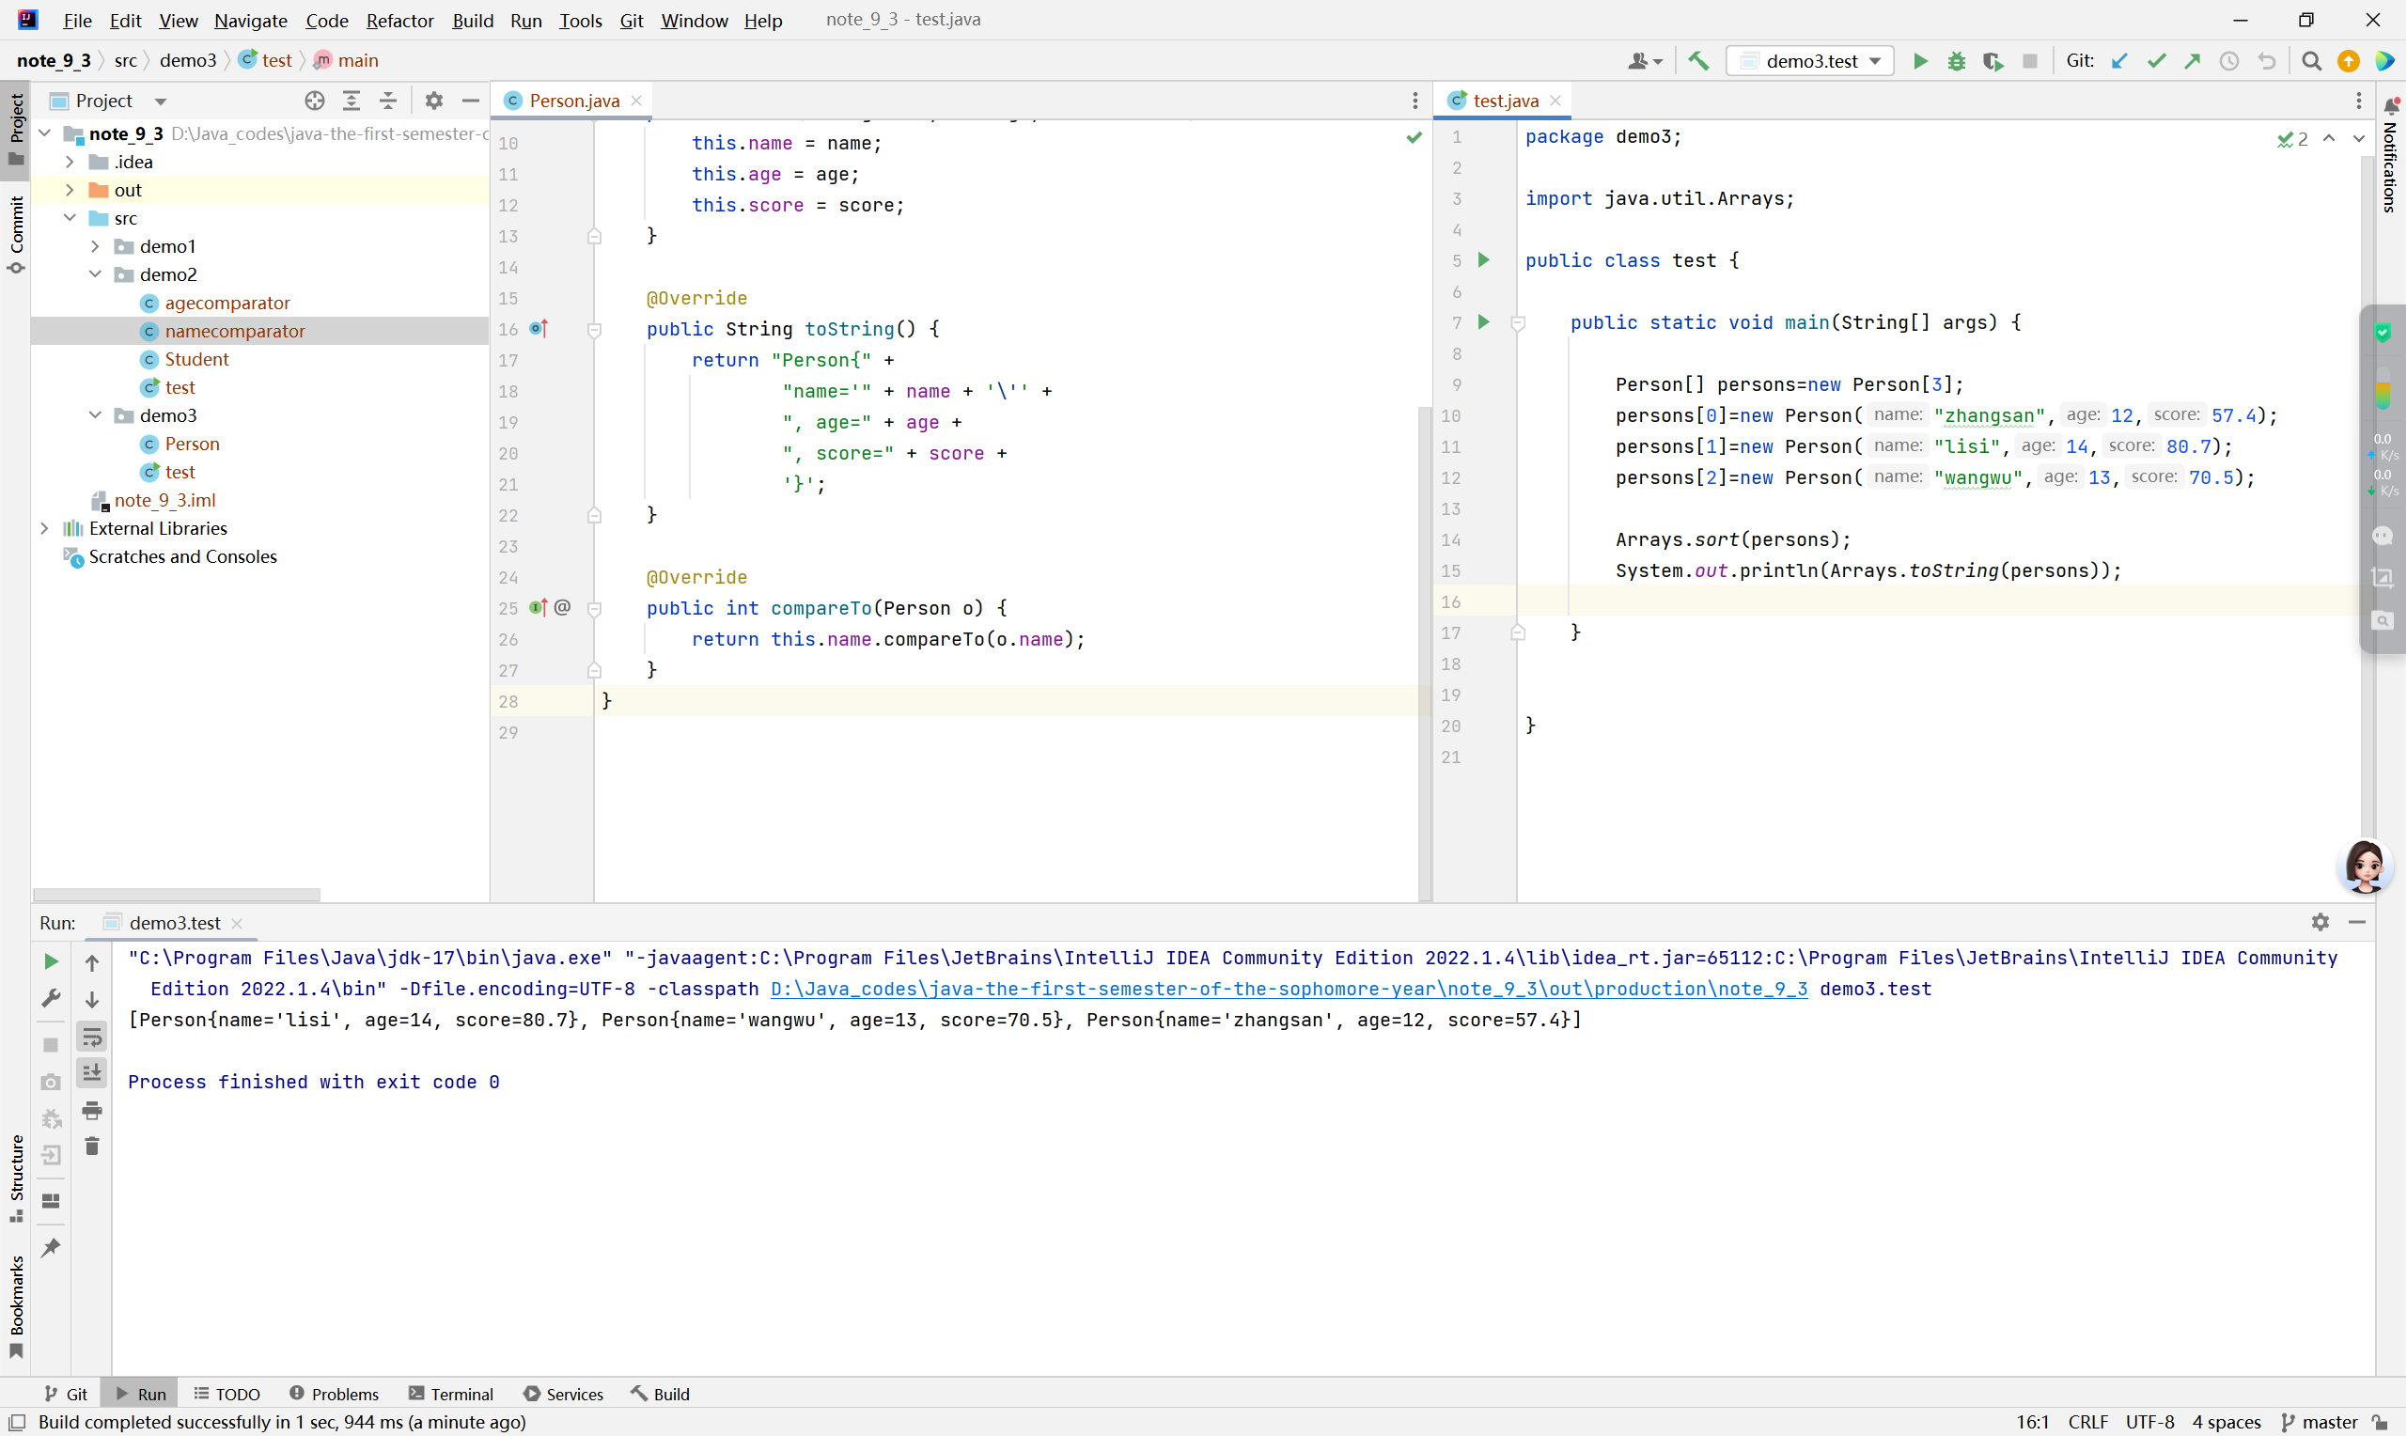Click Git update project arrow icon
The height and width of the screenshot is (1436, 2407).
click(x=2119, y=61)
